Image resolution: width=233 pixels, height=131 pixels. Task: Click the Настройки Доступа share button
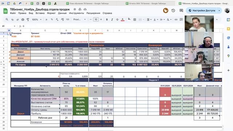coord(202,11)
